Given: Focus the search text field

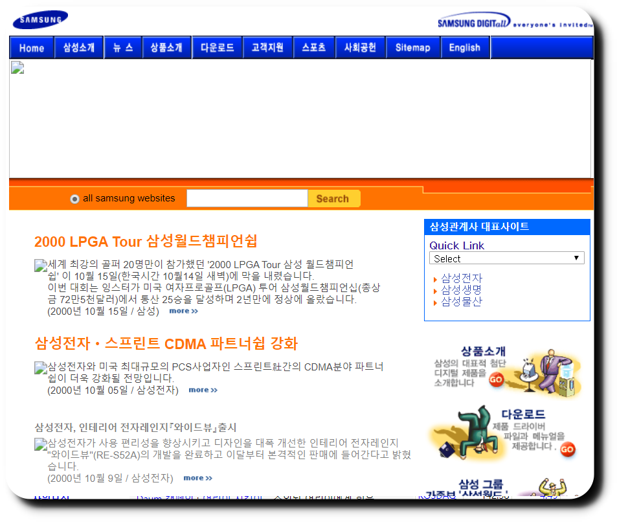Looking at the screenshot, I should click(x=247, y=198).
